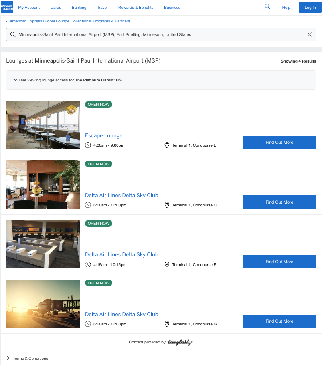The image size is (322, 365).
Task: Click the location pin for Terminal 1 Concourse E
Action: pyautogui.click(x=167, y=145)
